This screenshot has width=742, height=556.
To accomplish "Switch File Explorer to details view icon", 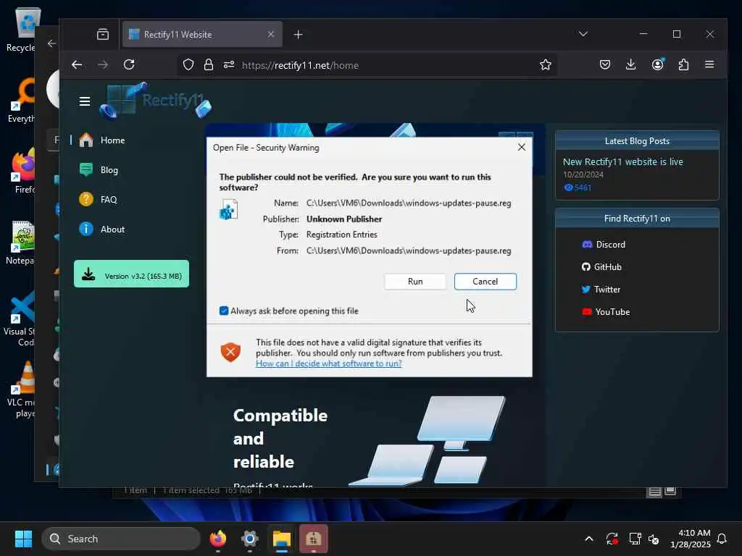I will tap(654, 492).
